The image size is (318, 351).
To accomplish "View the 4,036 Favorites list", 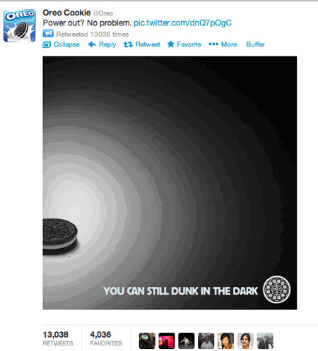I will [x=106, y=338].
